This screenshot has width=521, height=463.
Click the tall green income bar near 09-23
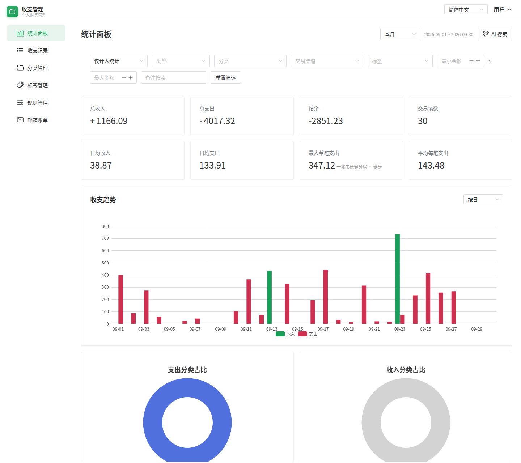pyautogui.click(x=398, y=279)
